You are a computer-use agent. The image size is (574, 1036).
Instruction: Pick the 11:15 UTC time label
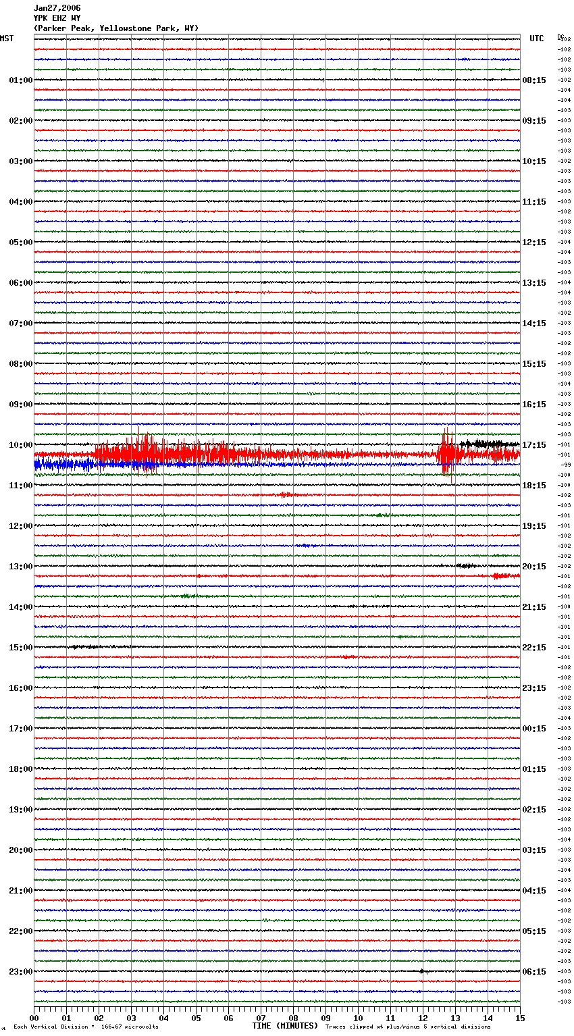(534, 202)
